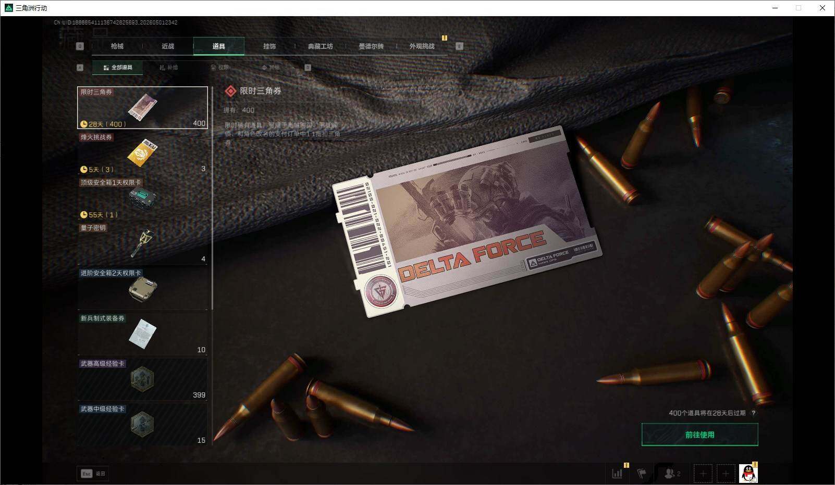Screen dimensions: 835x485
Task: Click the Esc 返回 button
Action: 93,474
